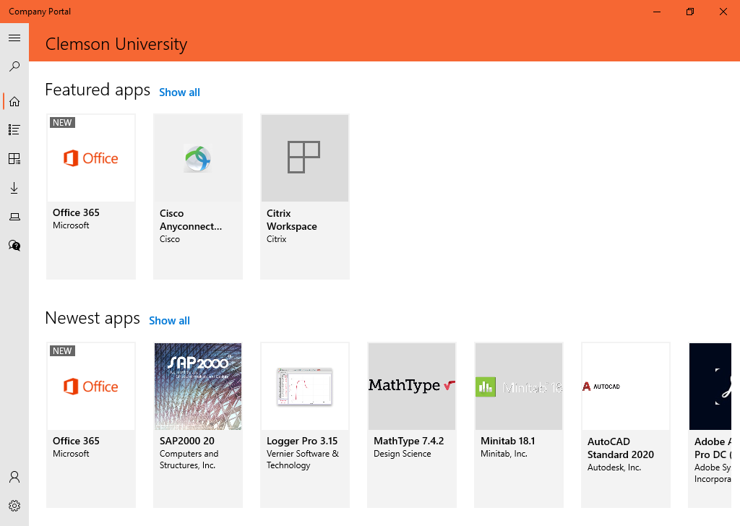
Task: Open Citrix Workspace featured app tile
Action: (x=305, y=196)
